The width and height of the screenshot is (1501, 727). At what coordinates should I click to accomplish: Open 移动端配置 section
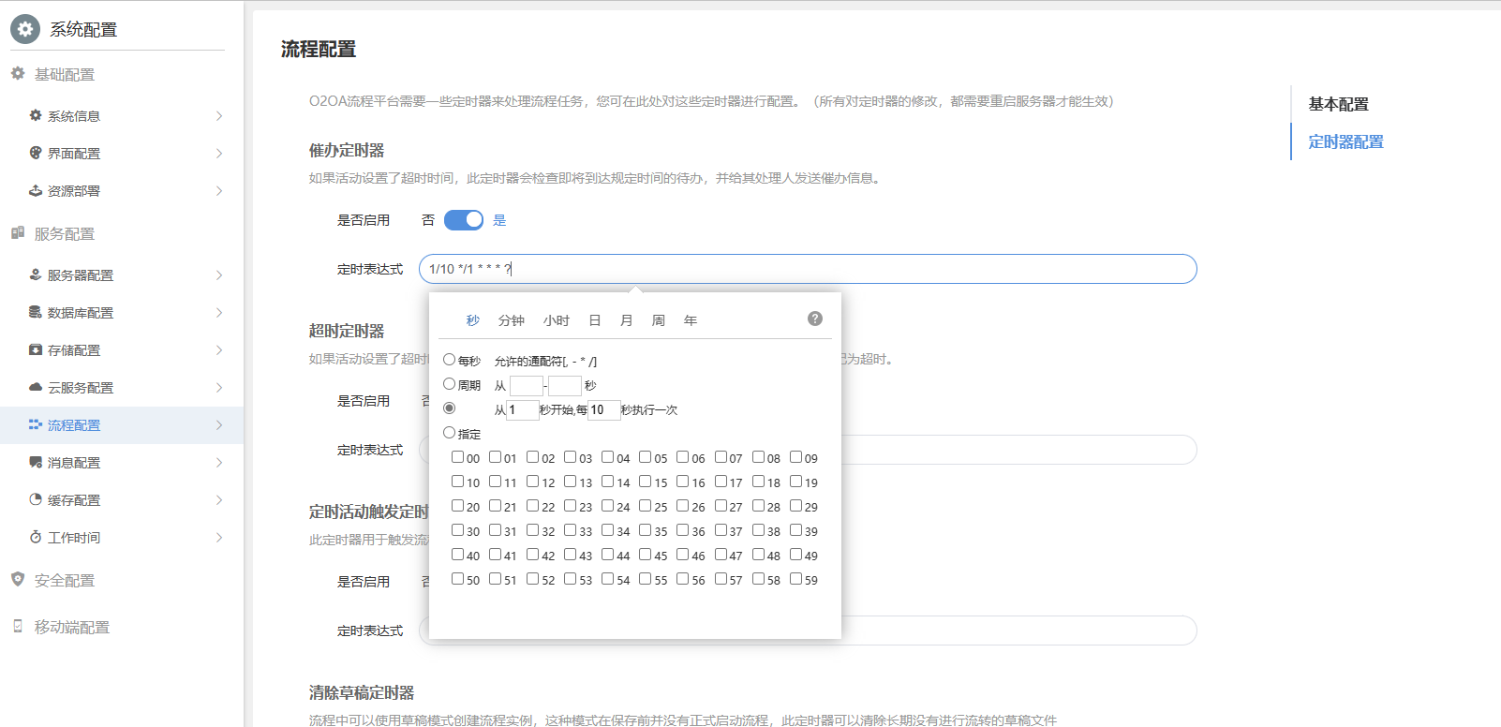tap(72, 627)
